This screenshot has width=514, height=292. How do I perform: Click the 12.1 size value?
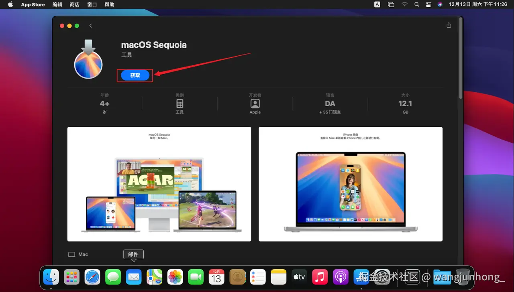tap(405, 103)
